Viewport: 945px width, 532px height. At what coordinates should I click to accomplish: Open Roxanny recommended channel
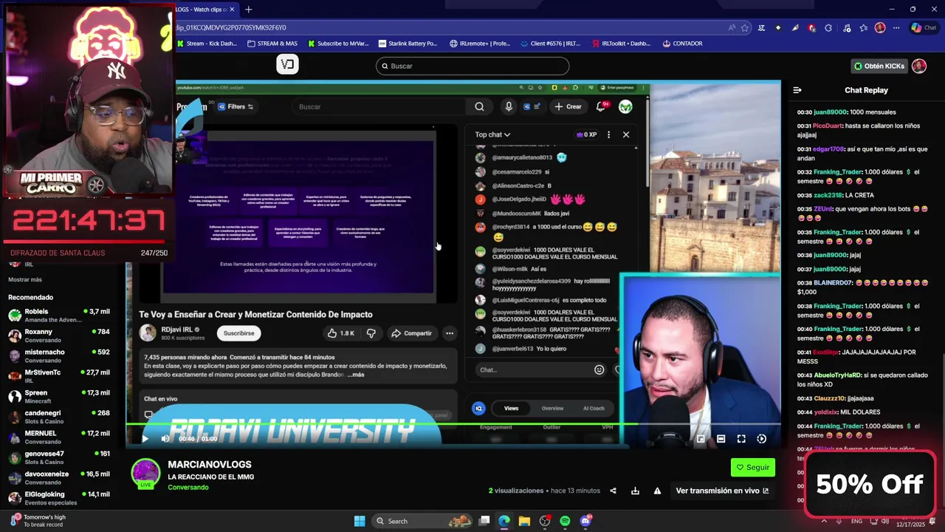click(x=59, y=335)
